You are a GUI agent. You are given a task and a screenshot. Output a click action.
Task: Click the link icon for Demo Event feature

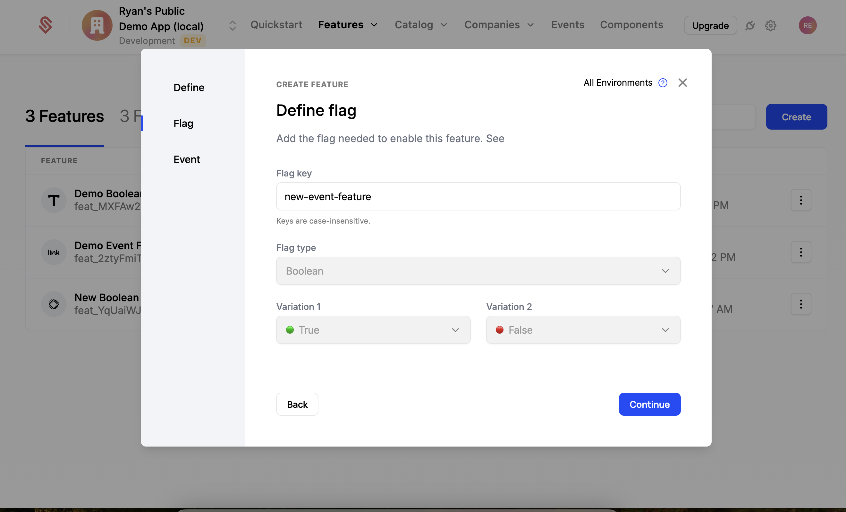(54, 252)
